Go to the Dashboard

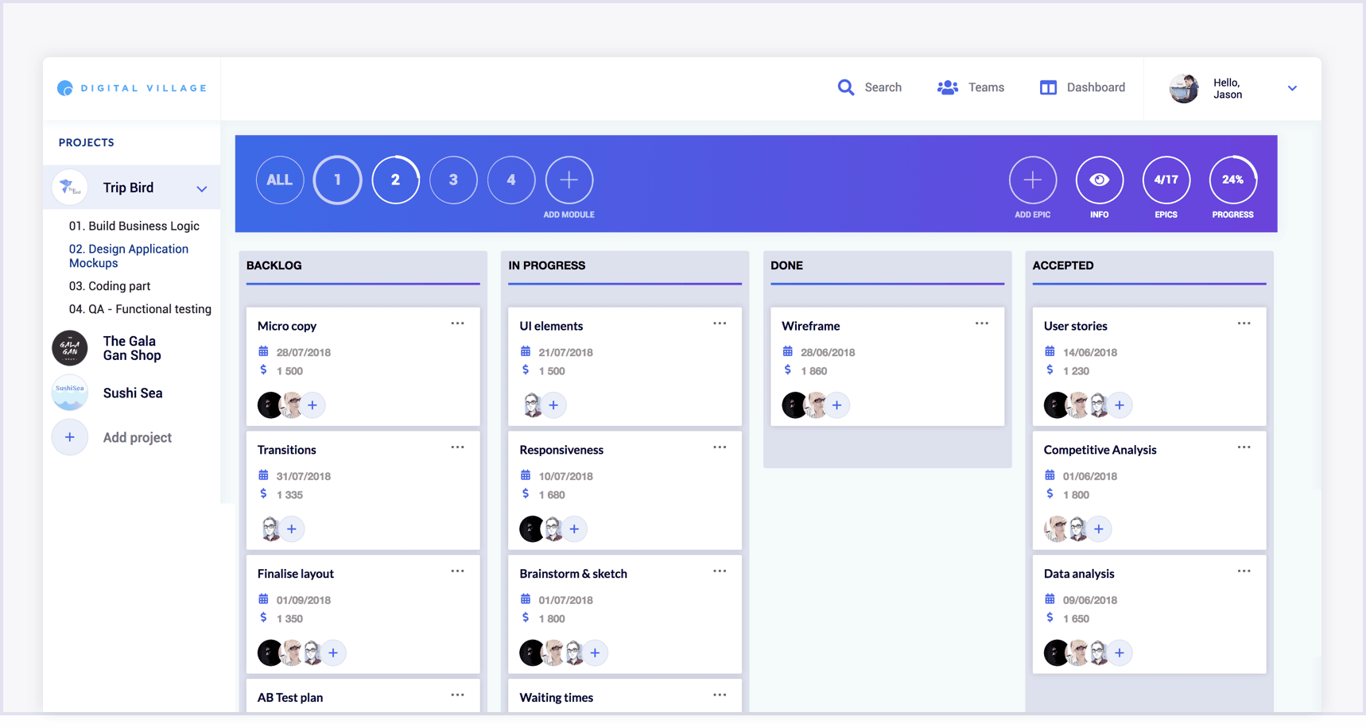(x=1082, y=87)
